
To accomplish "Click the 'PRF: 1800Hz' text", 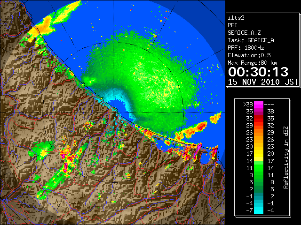I will pos(246,48).
